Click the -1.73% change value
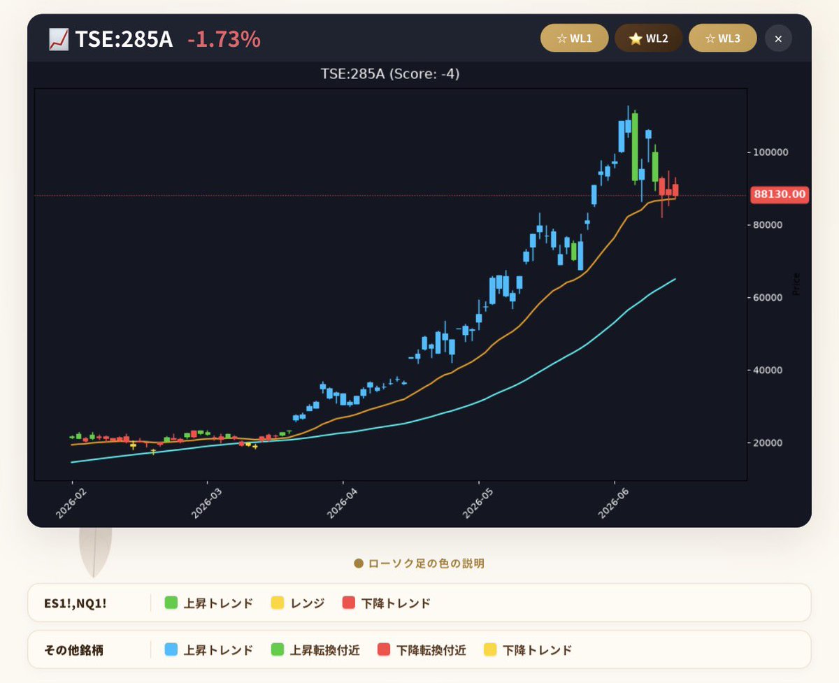The width and height of the screenshot is (839, 683). click(224, 39)
